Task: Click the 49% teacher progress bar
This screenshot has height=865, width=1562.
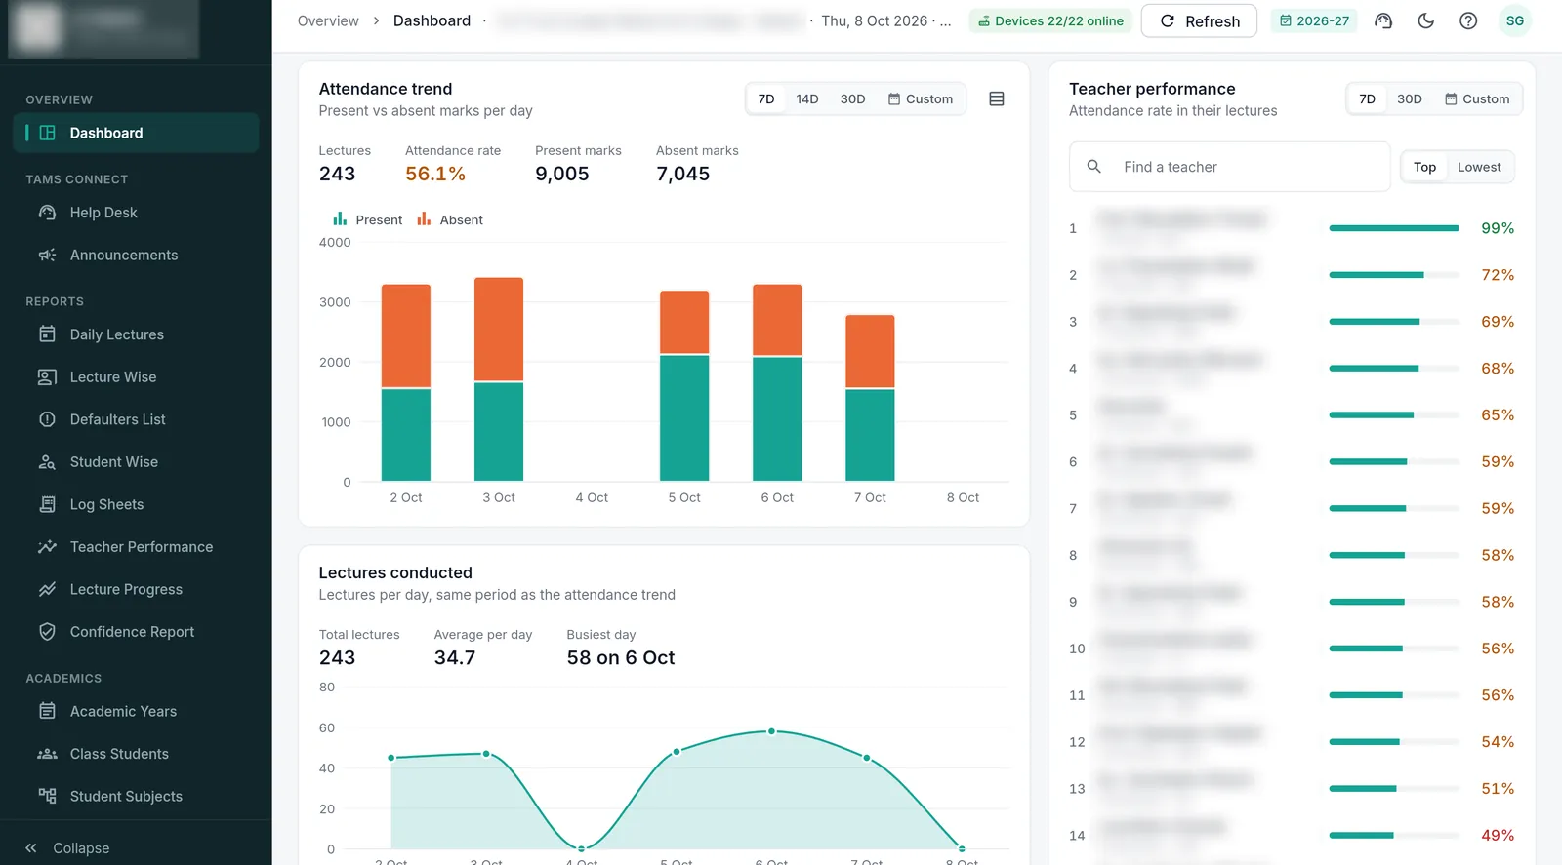Action: click(1394, 835)
